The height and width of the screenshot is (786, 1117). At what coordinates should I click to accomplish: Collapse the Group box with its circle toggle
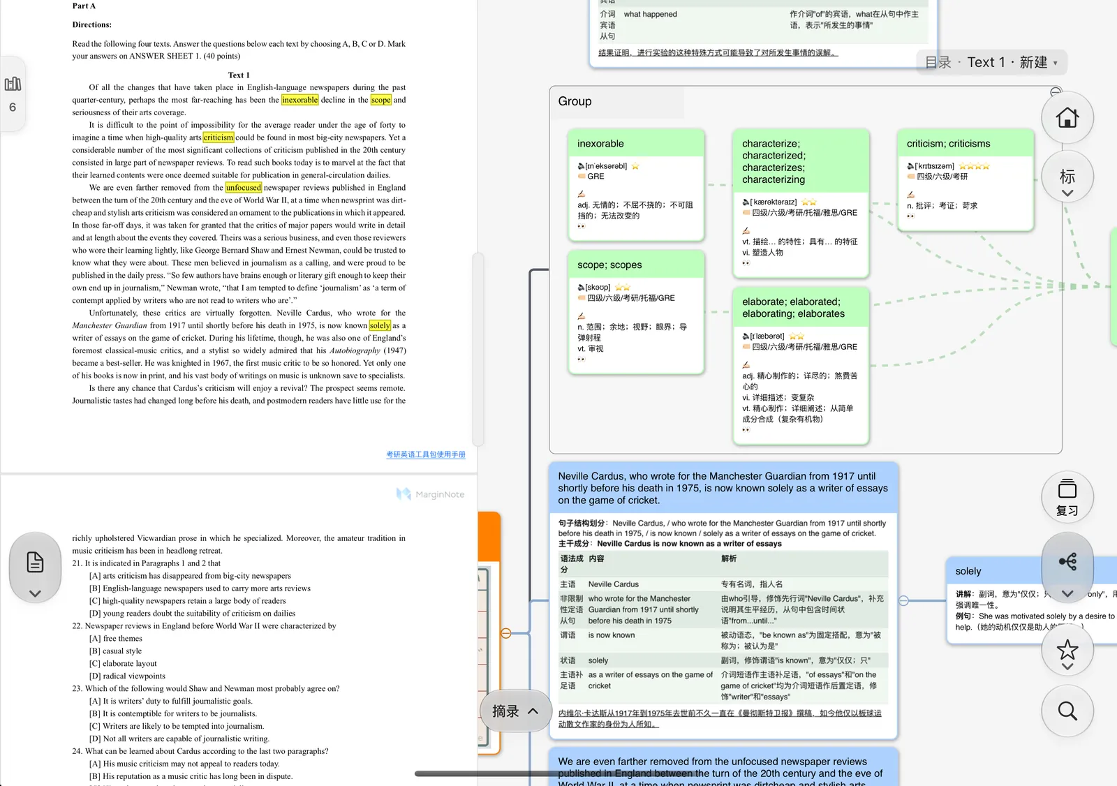tap(1056, 91)
